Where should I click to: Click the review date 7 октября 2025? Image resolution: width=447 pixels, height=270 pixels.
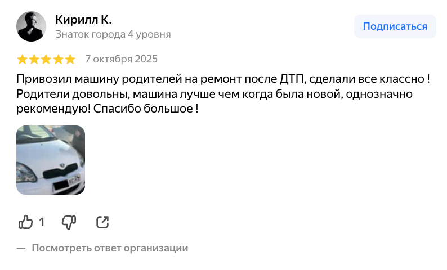[121, 59]
